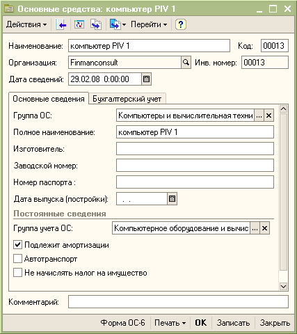297x334 pixels.
Task: Click the Форма ОС-6 button
Action: [x=123, y=323]
